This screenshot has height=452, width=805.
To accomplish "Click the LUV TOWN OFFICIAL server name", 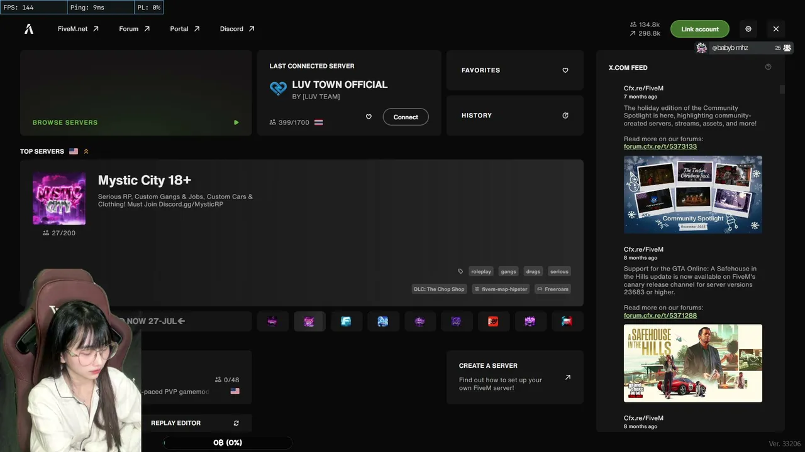I will tap(340, 85).
